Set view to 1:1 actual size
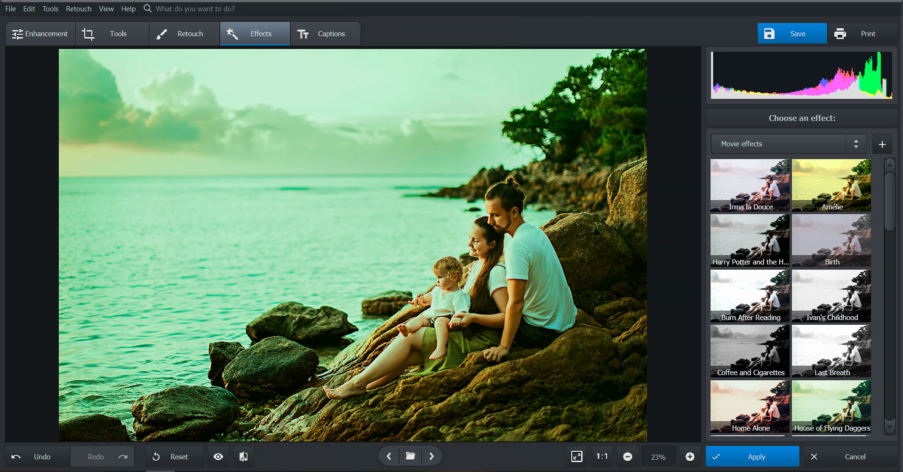Screen dimensions: 903x472 pos(602,456)
